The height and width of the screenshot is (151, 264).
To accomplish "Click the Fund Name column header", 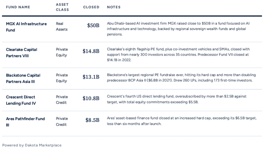I will (18, 7).
